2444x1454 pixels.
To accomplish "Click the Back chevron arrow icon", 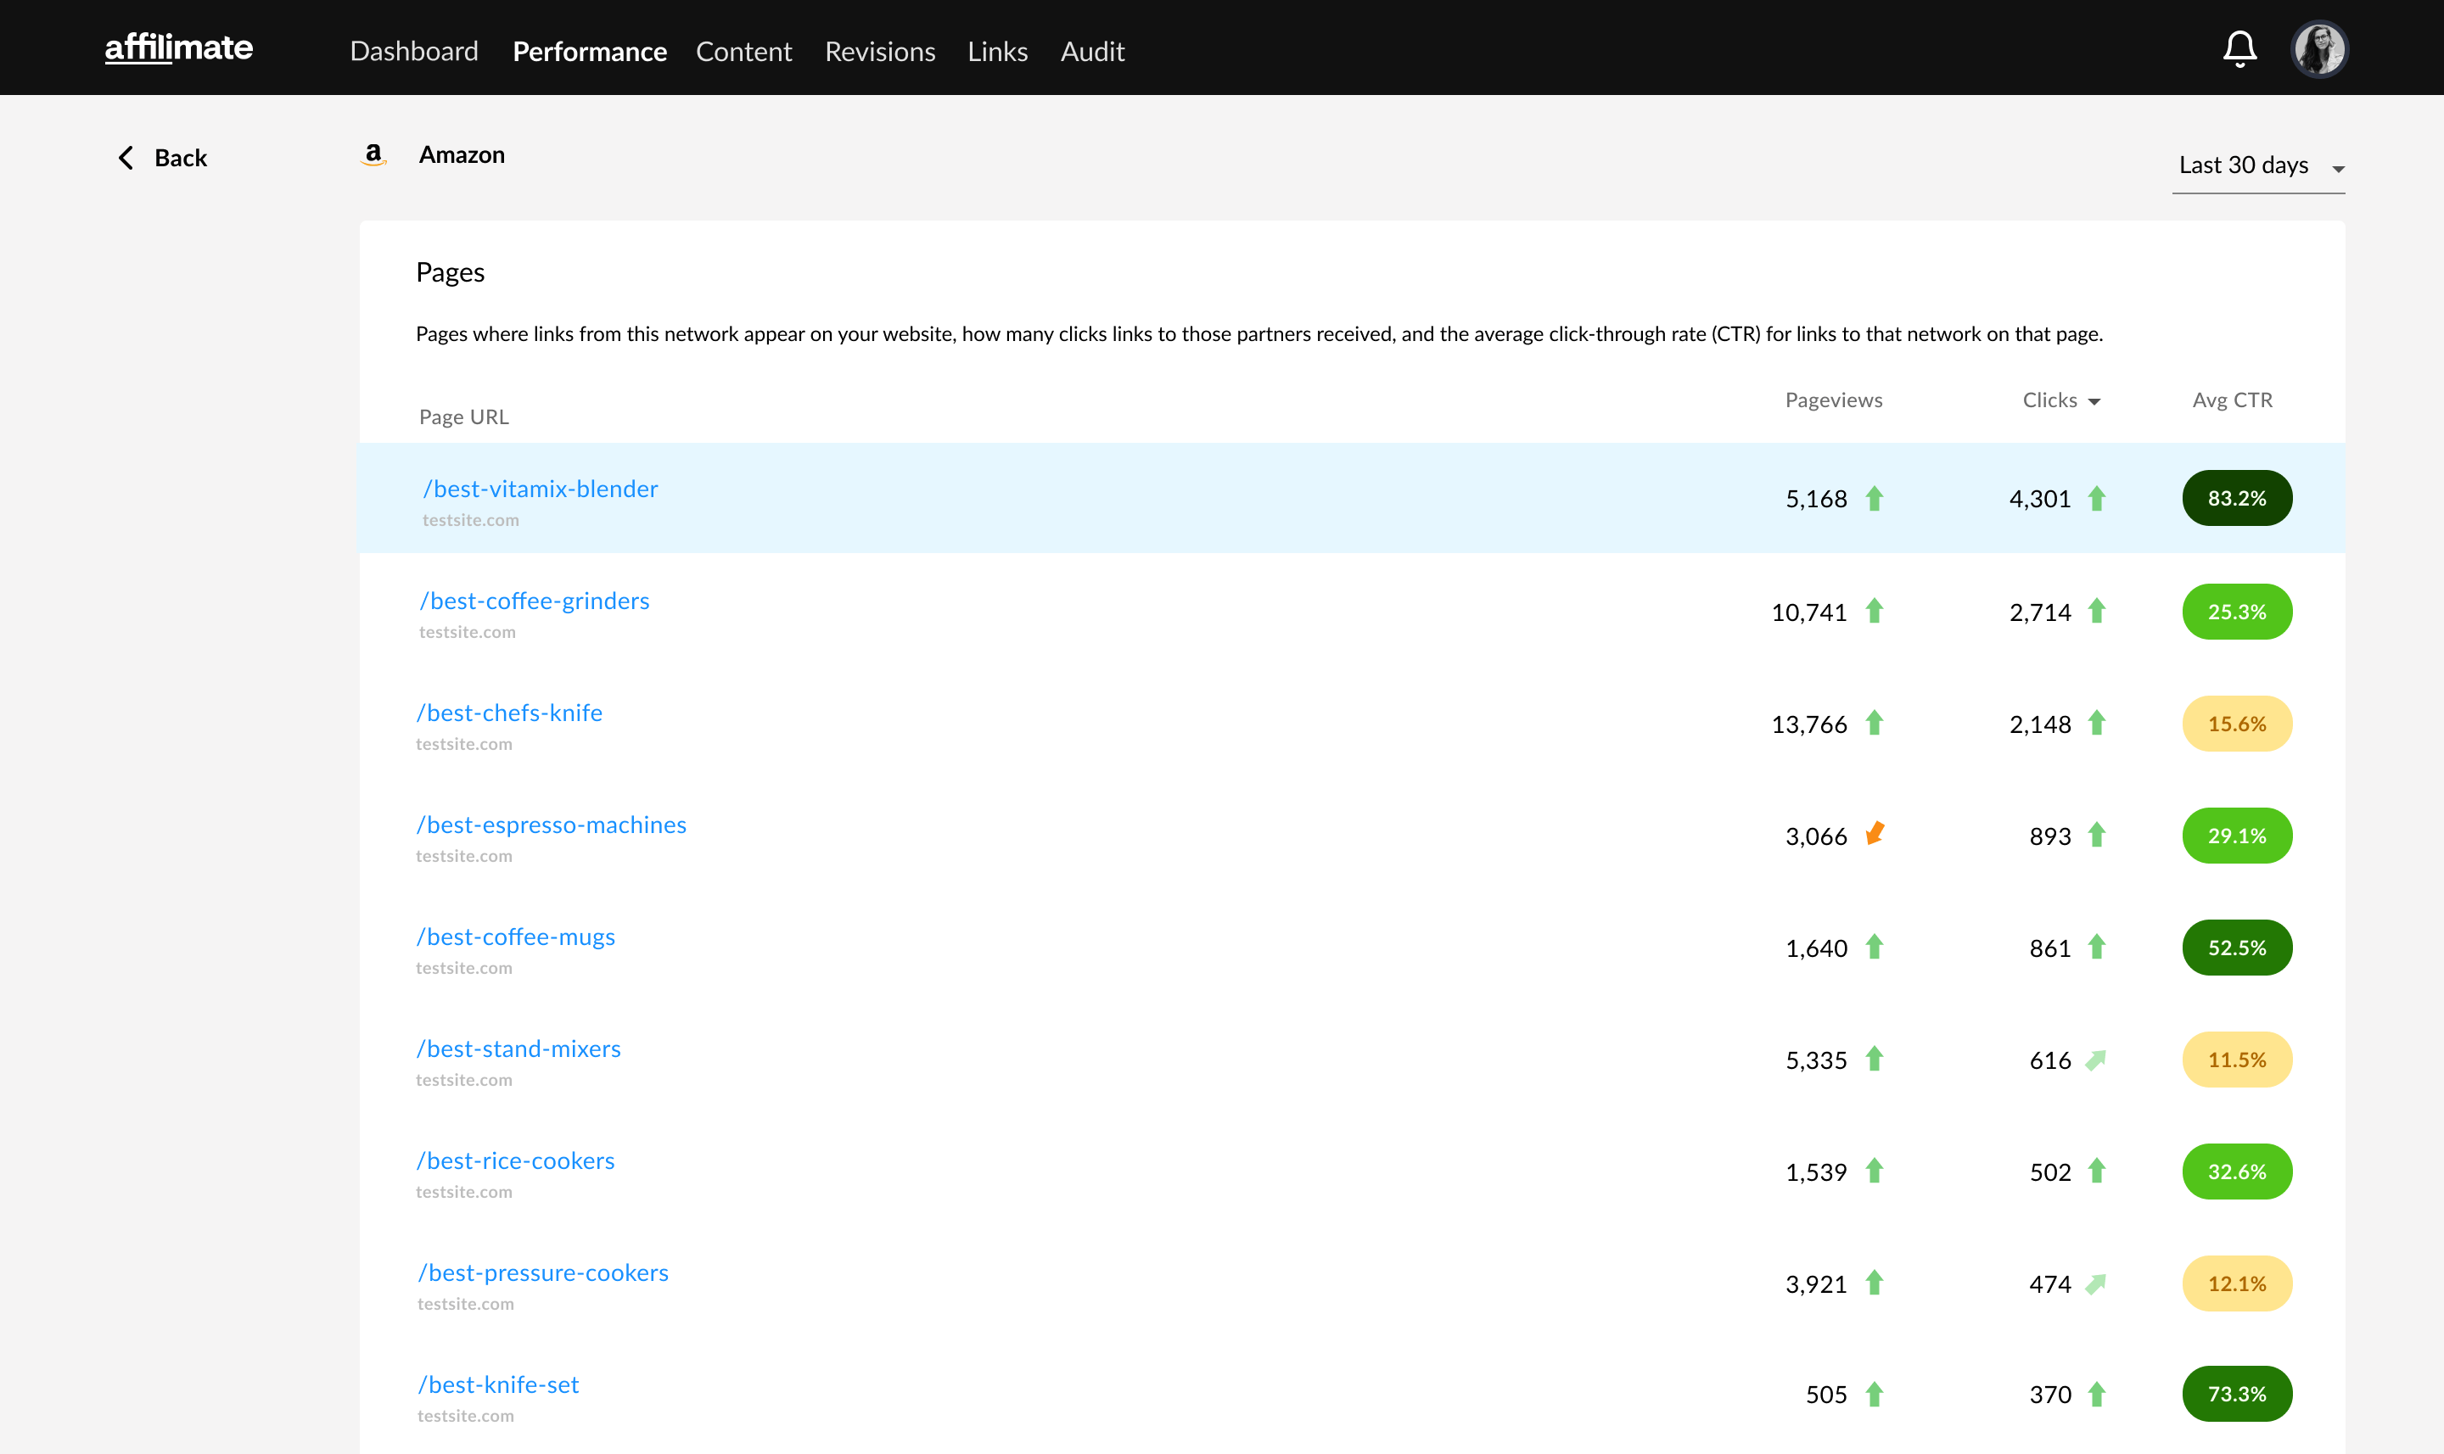I will [x=126, y=158].
